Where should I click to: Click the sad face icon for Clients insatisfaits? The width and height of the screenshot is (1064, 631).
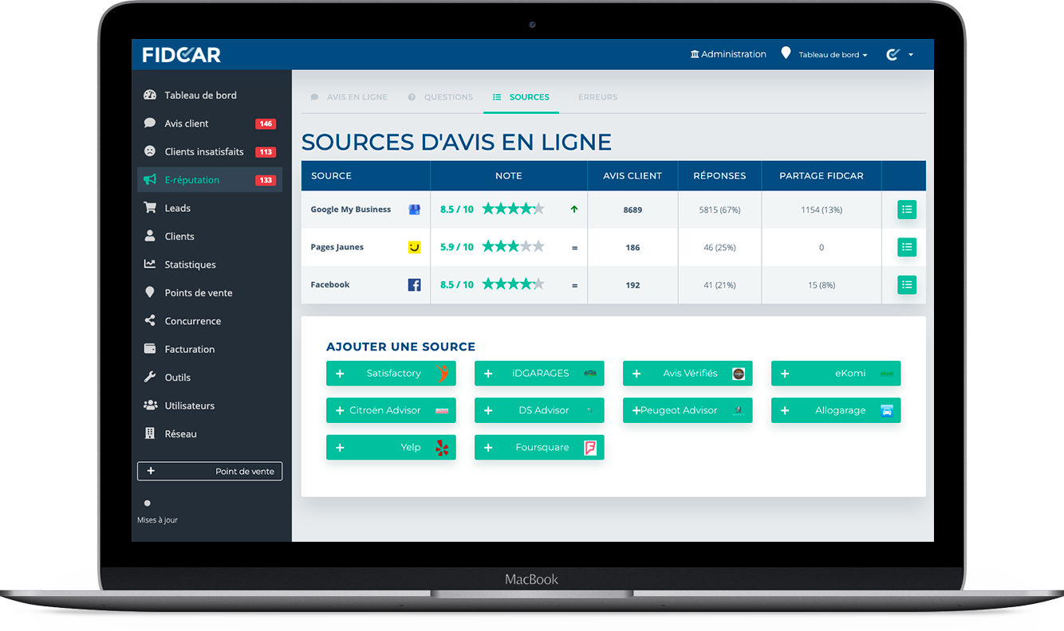(150, 151)
